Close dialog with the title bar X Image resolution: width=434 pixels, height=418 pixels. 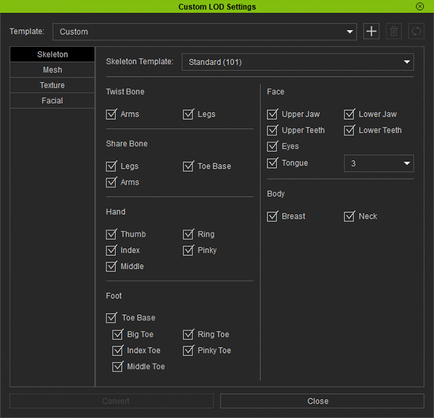(420, 7)
